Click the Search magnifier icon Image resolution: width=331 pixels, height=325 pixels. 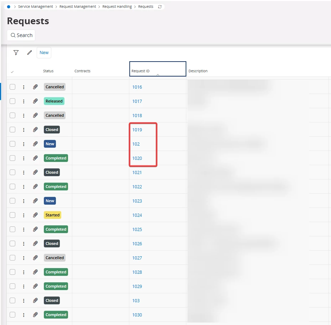pyautogui.click(x=13, y=35)
